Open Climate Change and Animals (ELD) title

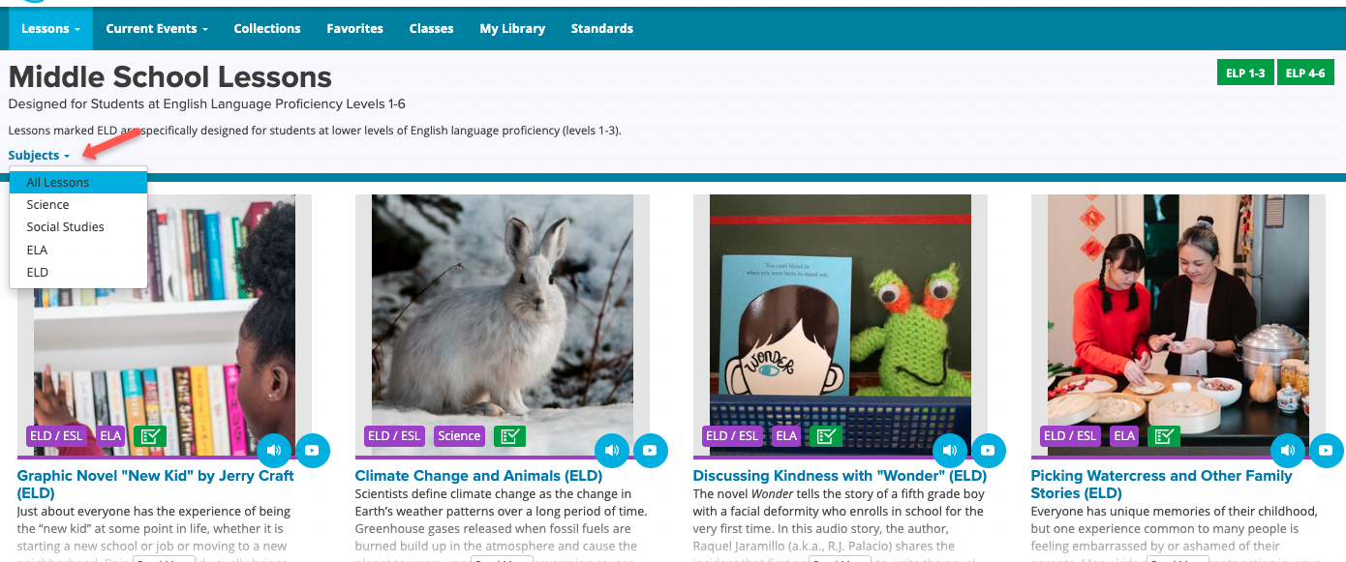pyautogui.click(x=478, y=476)
